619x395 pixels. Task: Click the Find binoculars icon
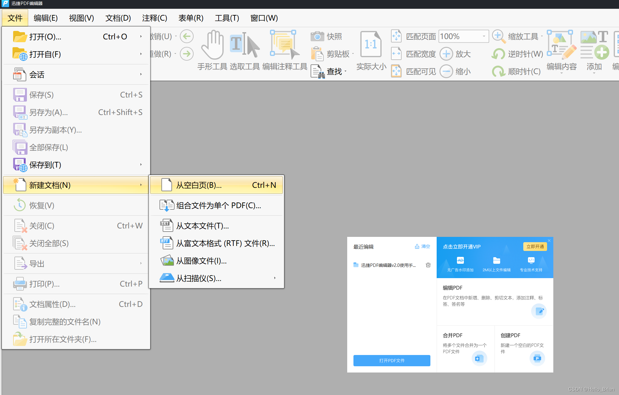pyautogui.click(x=318, y=71)
